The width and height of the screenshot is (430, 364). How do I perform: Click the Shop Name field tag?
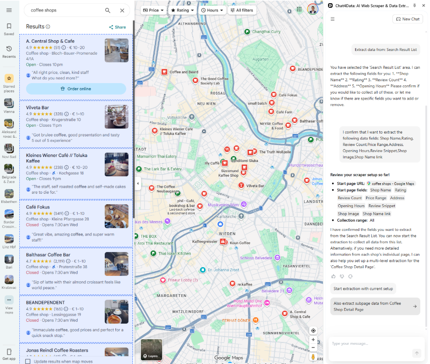pos(380,190)
